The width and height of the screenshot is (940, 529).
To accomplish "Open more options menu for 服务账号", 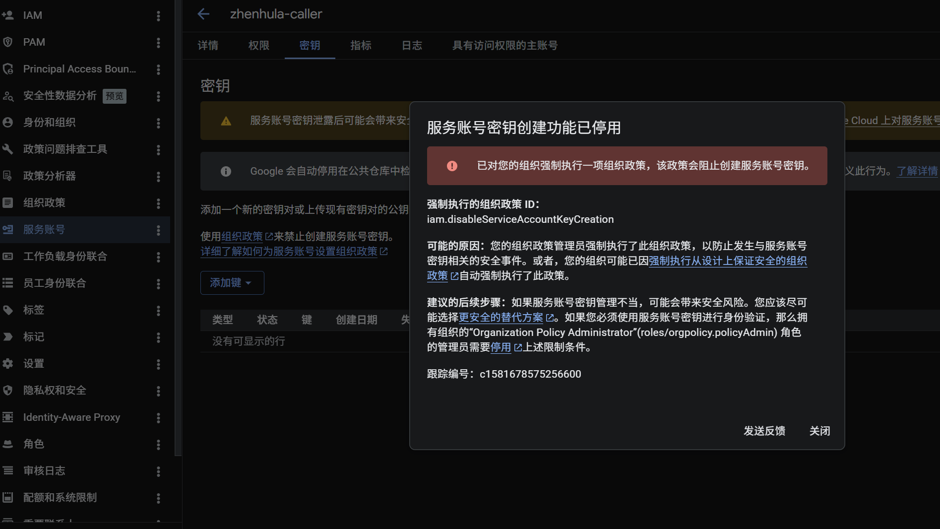I will [158, 230].
